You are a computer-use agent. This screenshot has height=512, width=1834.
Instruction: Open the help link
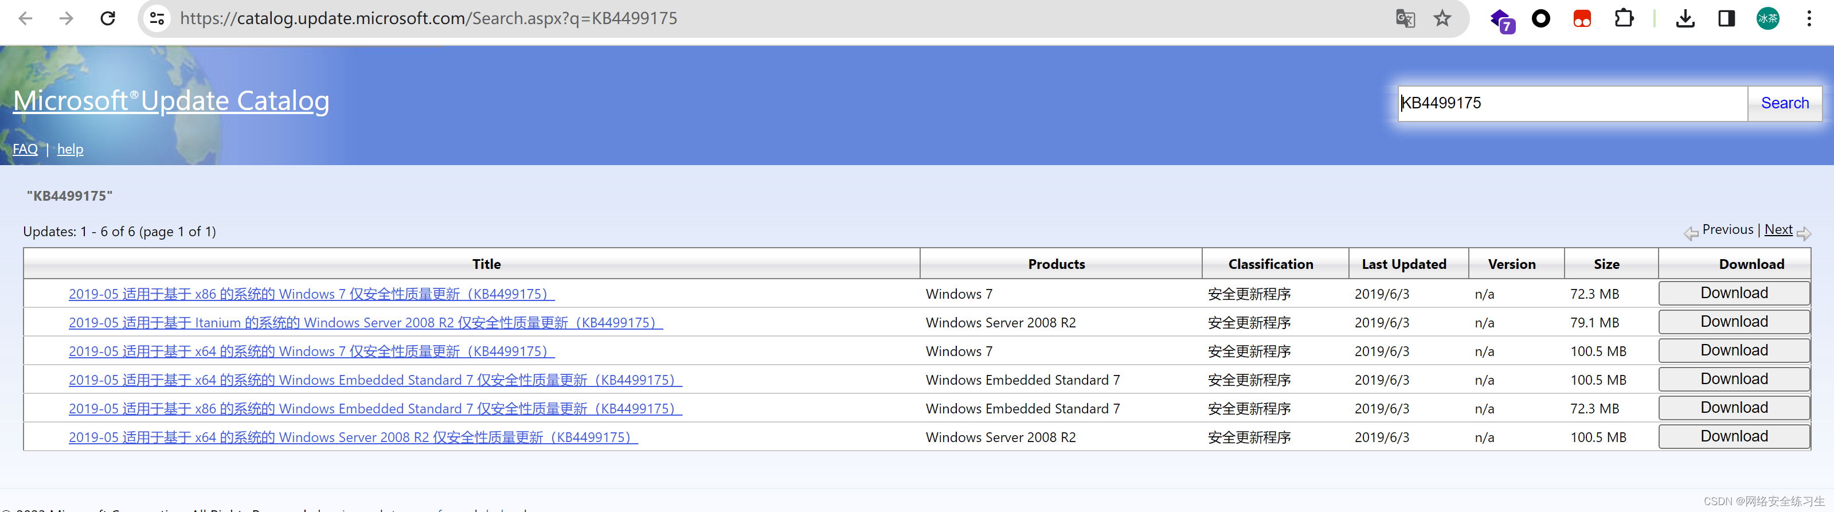[x=70, y=149]
